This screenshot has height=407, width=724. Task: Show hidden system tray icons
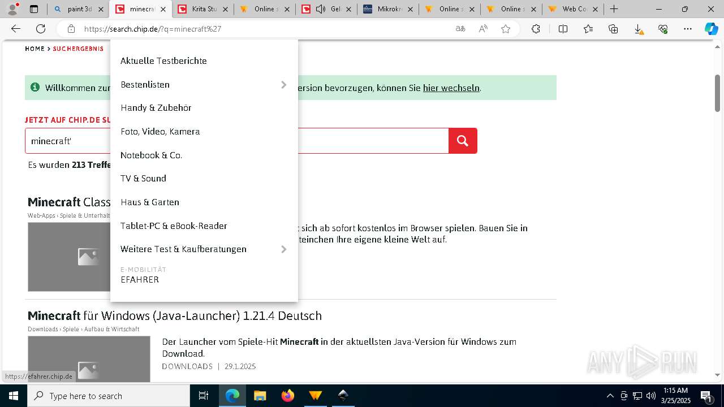610,396
